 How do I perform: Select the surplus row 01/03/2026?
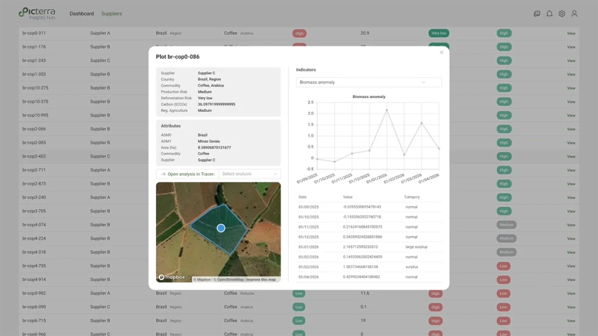[x=369, y=267]
